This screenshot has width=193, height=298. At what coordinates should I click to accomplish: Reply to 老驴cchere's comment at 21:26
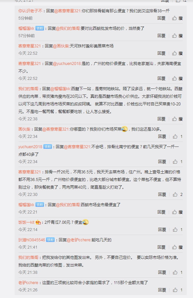pos(162,290)
